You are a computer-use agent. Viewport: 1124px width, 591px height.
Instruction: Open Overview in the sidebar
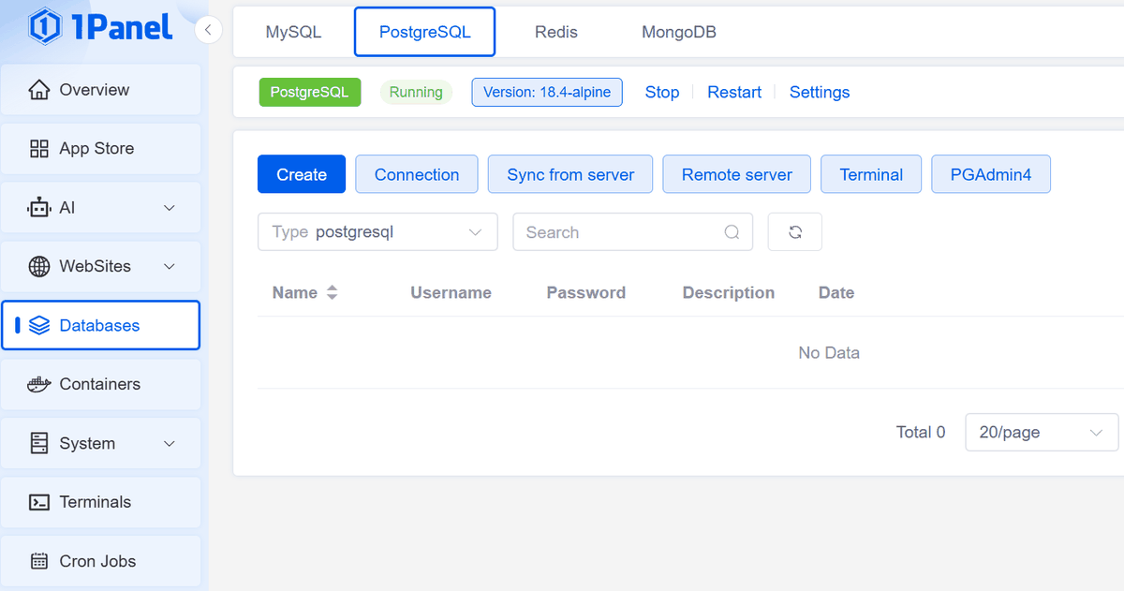101,90
